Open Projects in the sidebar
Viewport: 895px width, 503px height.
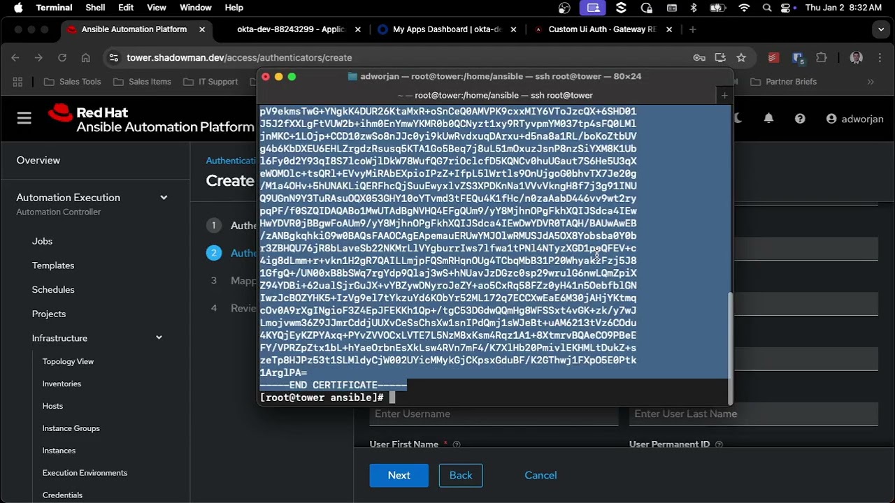coord(49,314)
